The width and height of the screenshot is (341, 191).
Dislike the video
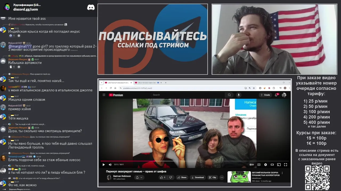tap(171, 177)
